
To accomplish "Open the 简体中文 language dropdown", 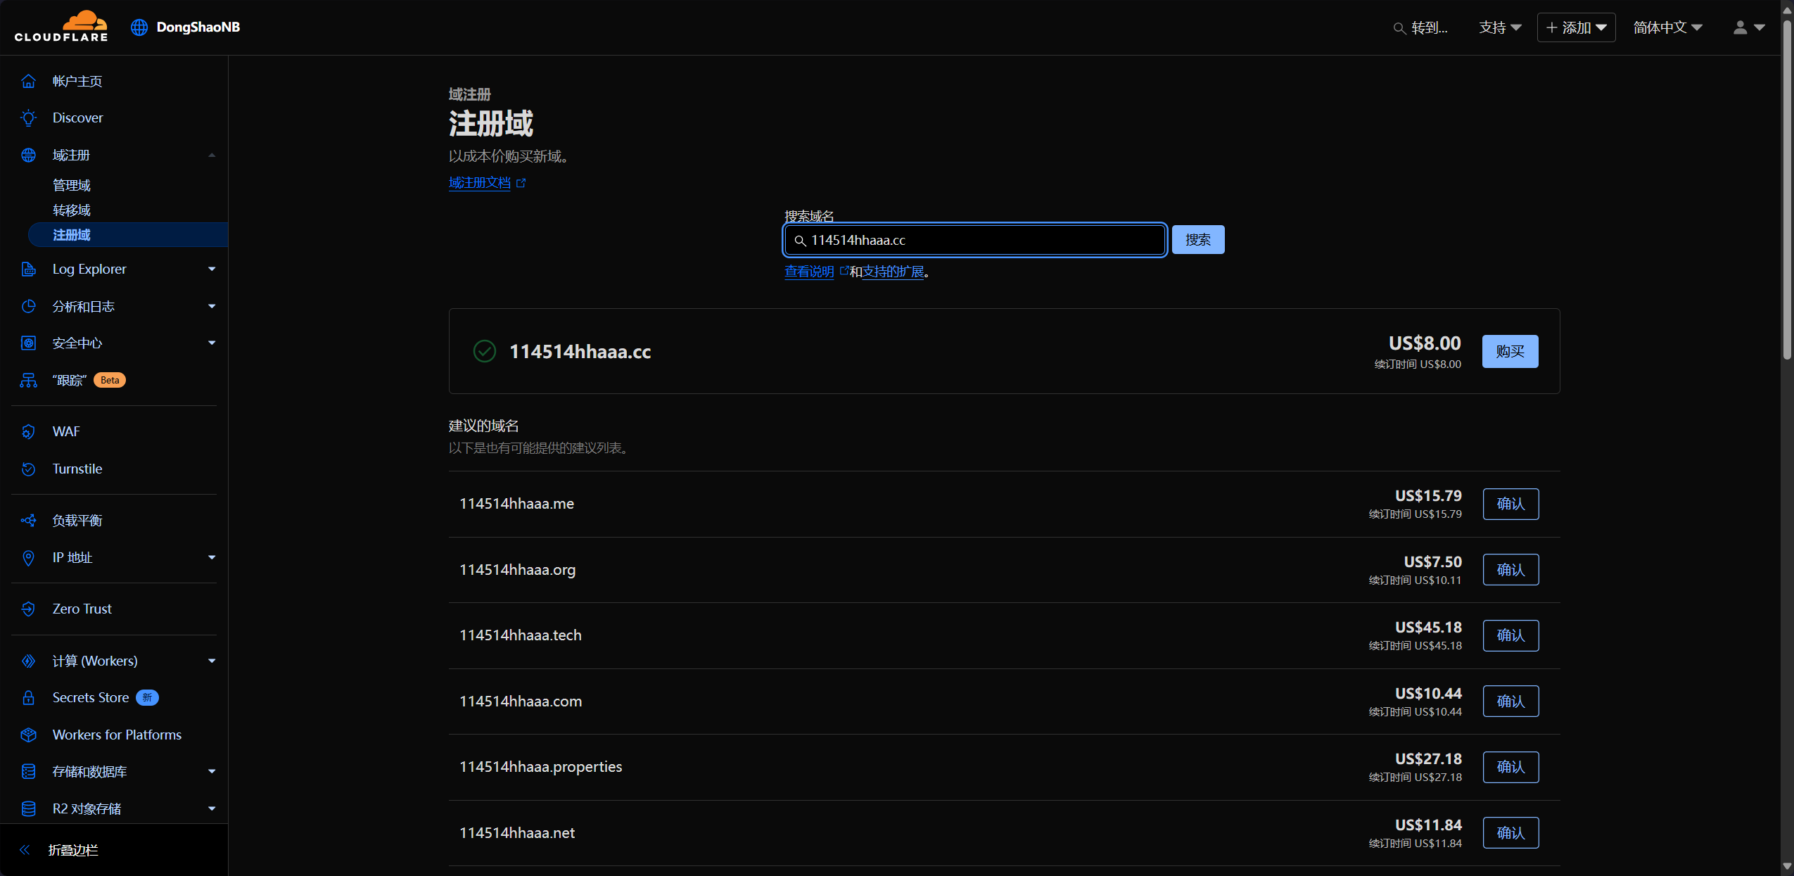I will click(x=1667, y=27).
